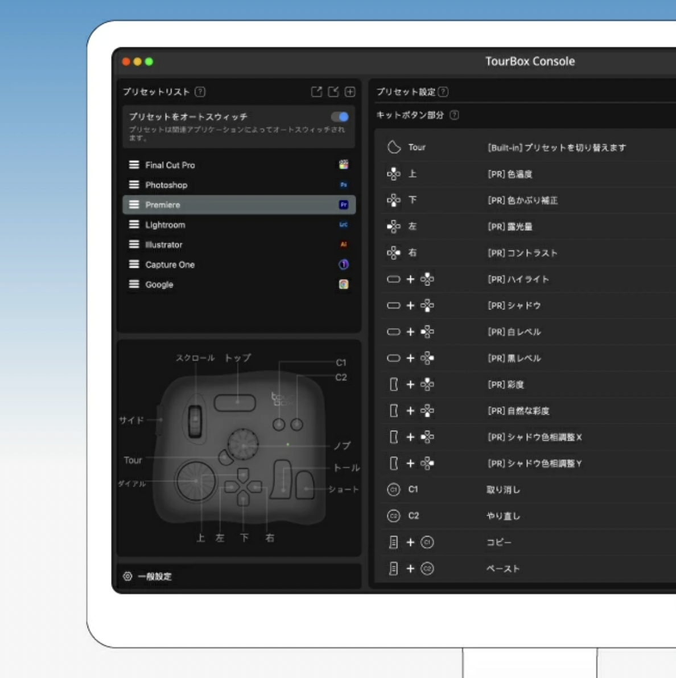Image resolution: width=676 pixels, height=678 pixels.
Task: Toggle the preset auto switch
Action: (x=340, y=117)
